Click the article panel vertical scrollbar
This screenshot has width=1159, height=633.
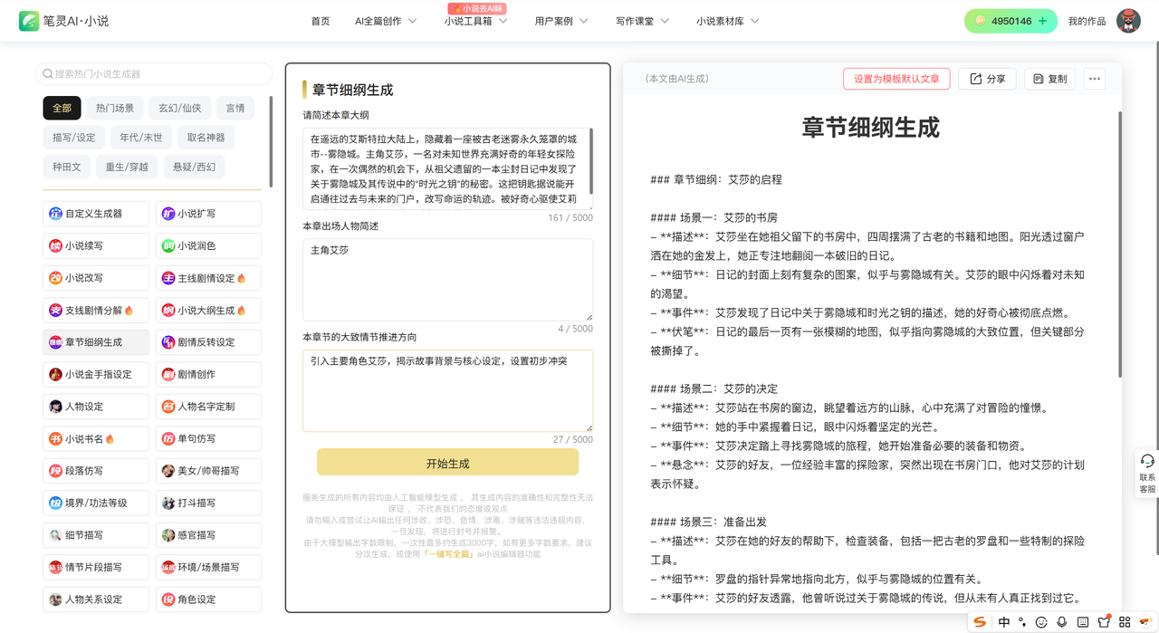(1120, 245)
